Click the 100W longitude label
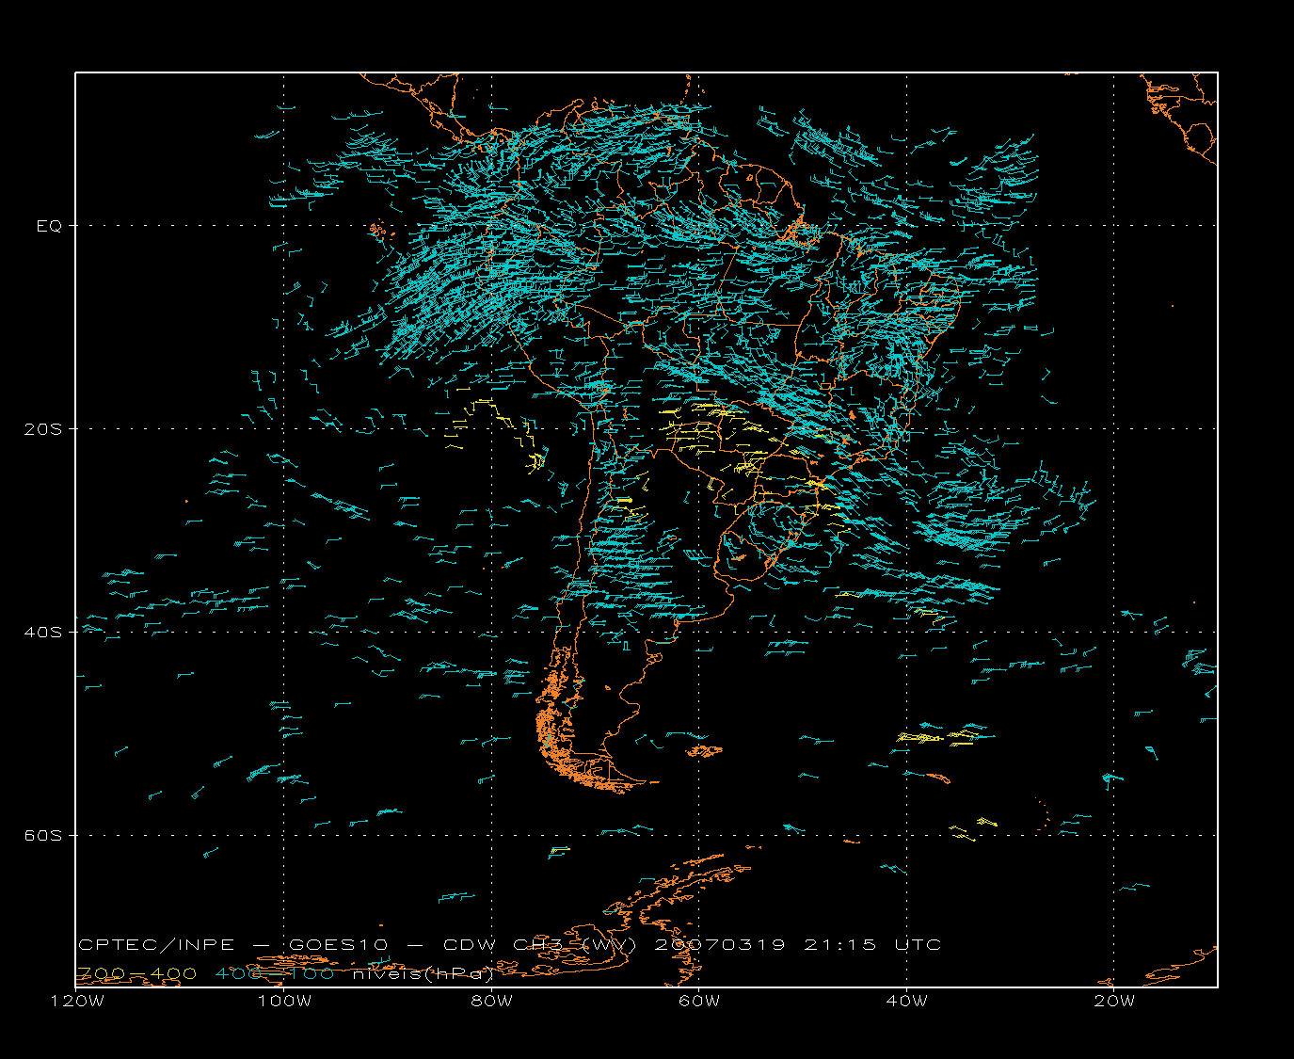This screenshot has height=1059, width=1294. (x=284, y=1001)
